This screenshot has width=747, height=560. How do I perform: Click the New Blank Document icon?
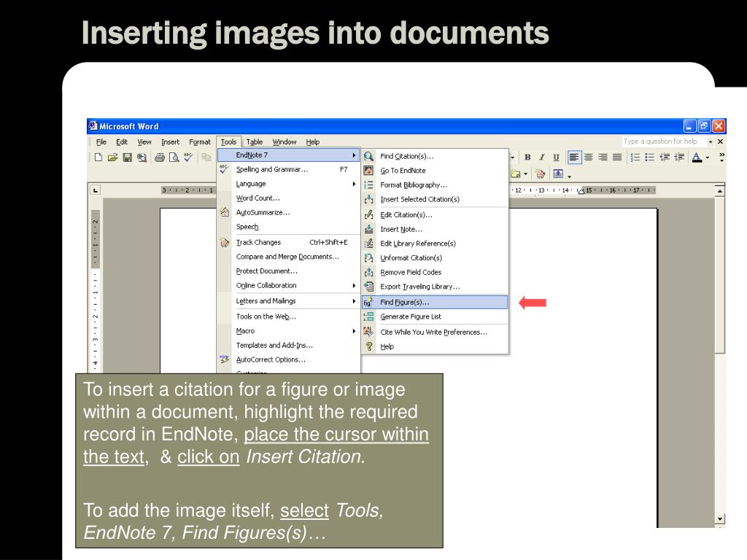pos(98,157)
